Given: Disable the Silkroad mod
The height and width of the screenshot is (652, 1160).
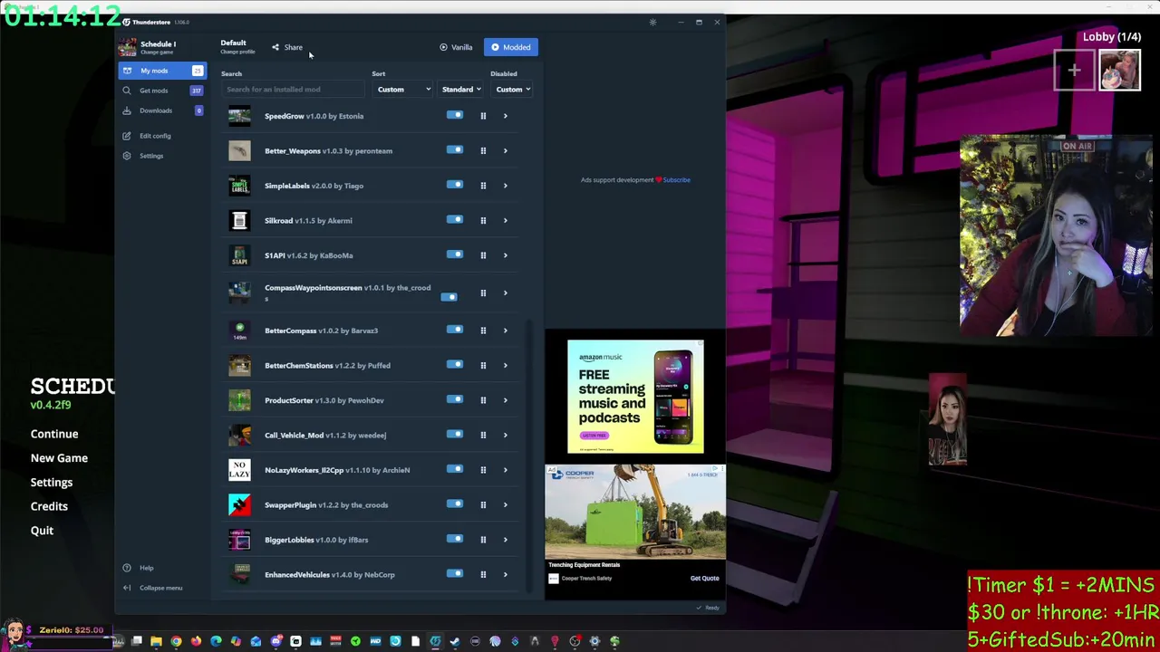Looking at the screenshot, I should click(x=454, y=220).
